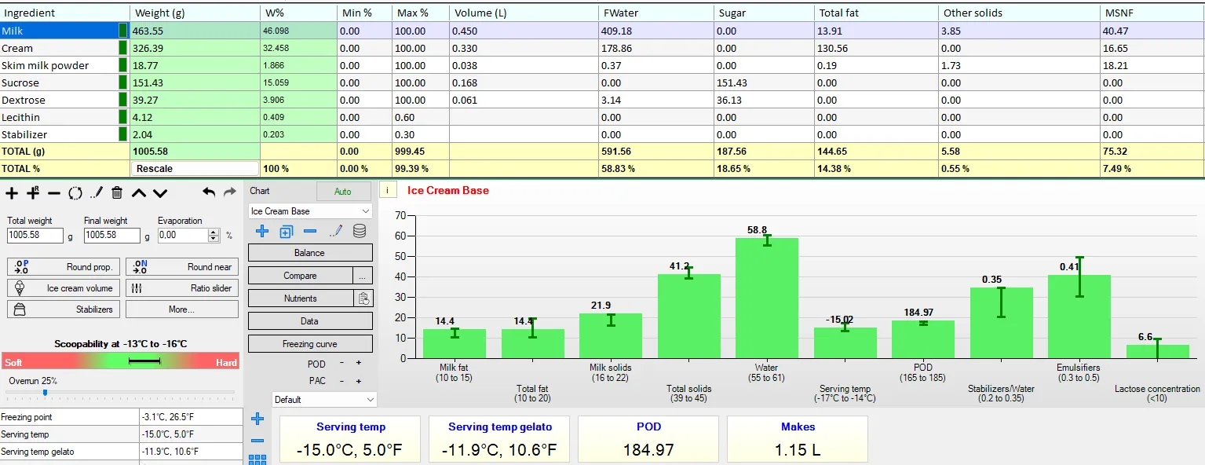Screen dimensions: 1205x465
Task: Open the Ratio slider tool
Action: [182, 288]
